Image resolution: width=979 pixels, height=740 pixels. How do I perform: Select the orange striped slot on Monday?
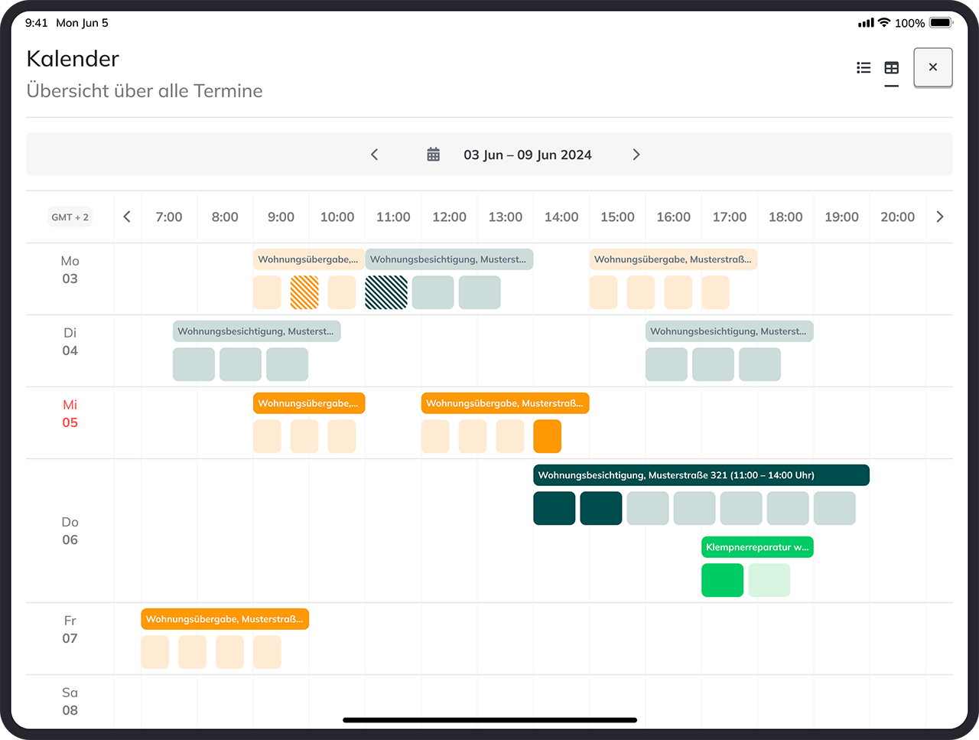[x=304, y=292]
